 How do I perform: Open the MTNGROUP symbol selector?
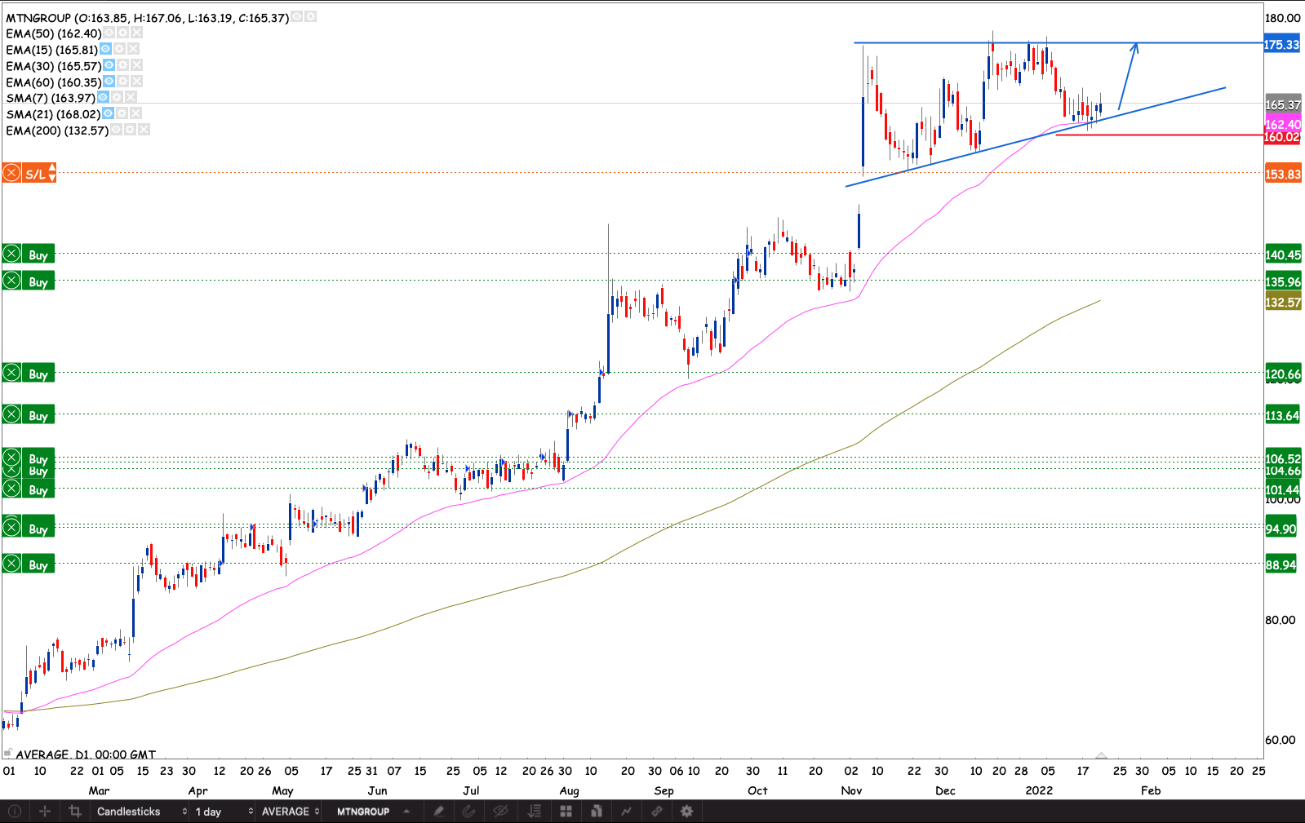coord(372,812)
